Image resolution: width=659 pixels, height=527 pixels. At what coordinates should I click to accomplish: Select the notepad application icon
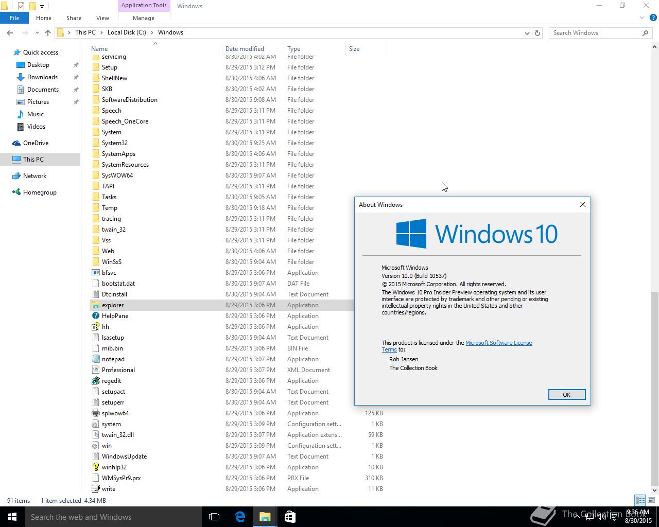pyautogui.click(x=95, y=359)
